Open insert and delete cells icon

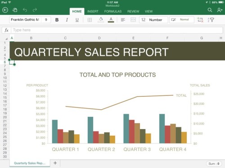click(200, 20)
